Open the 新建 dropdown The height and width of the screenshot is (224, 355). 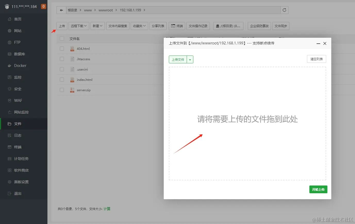[x=98, y=26]
